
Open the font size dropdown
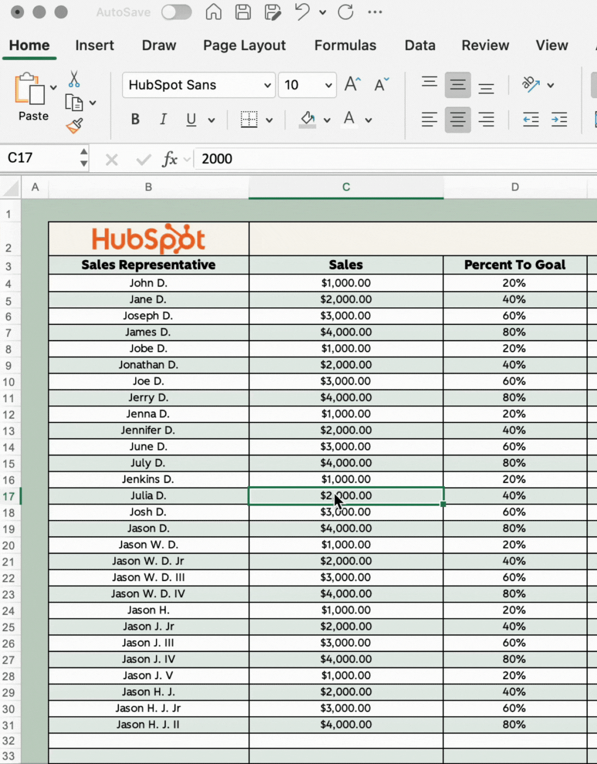tap(328, 85)
